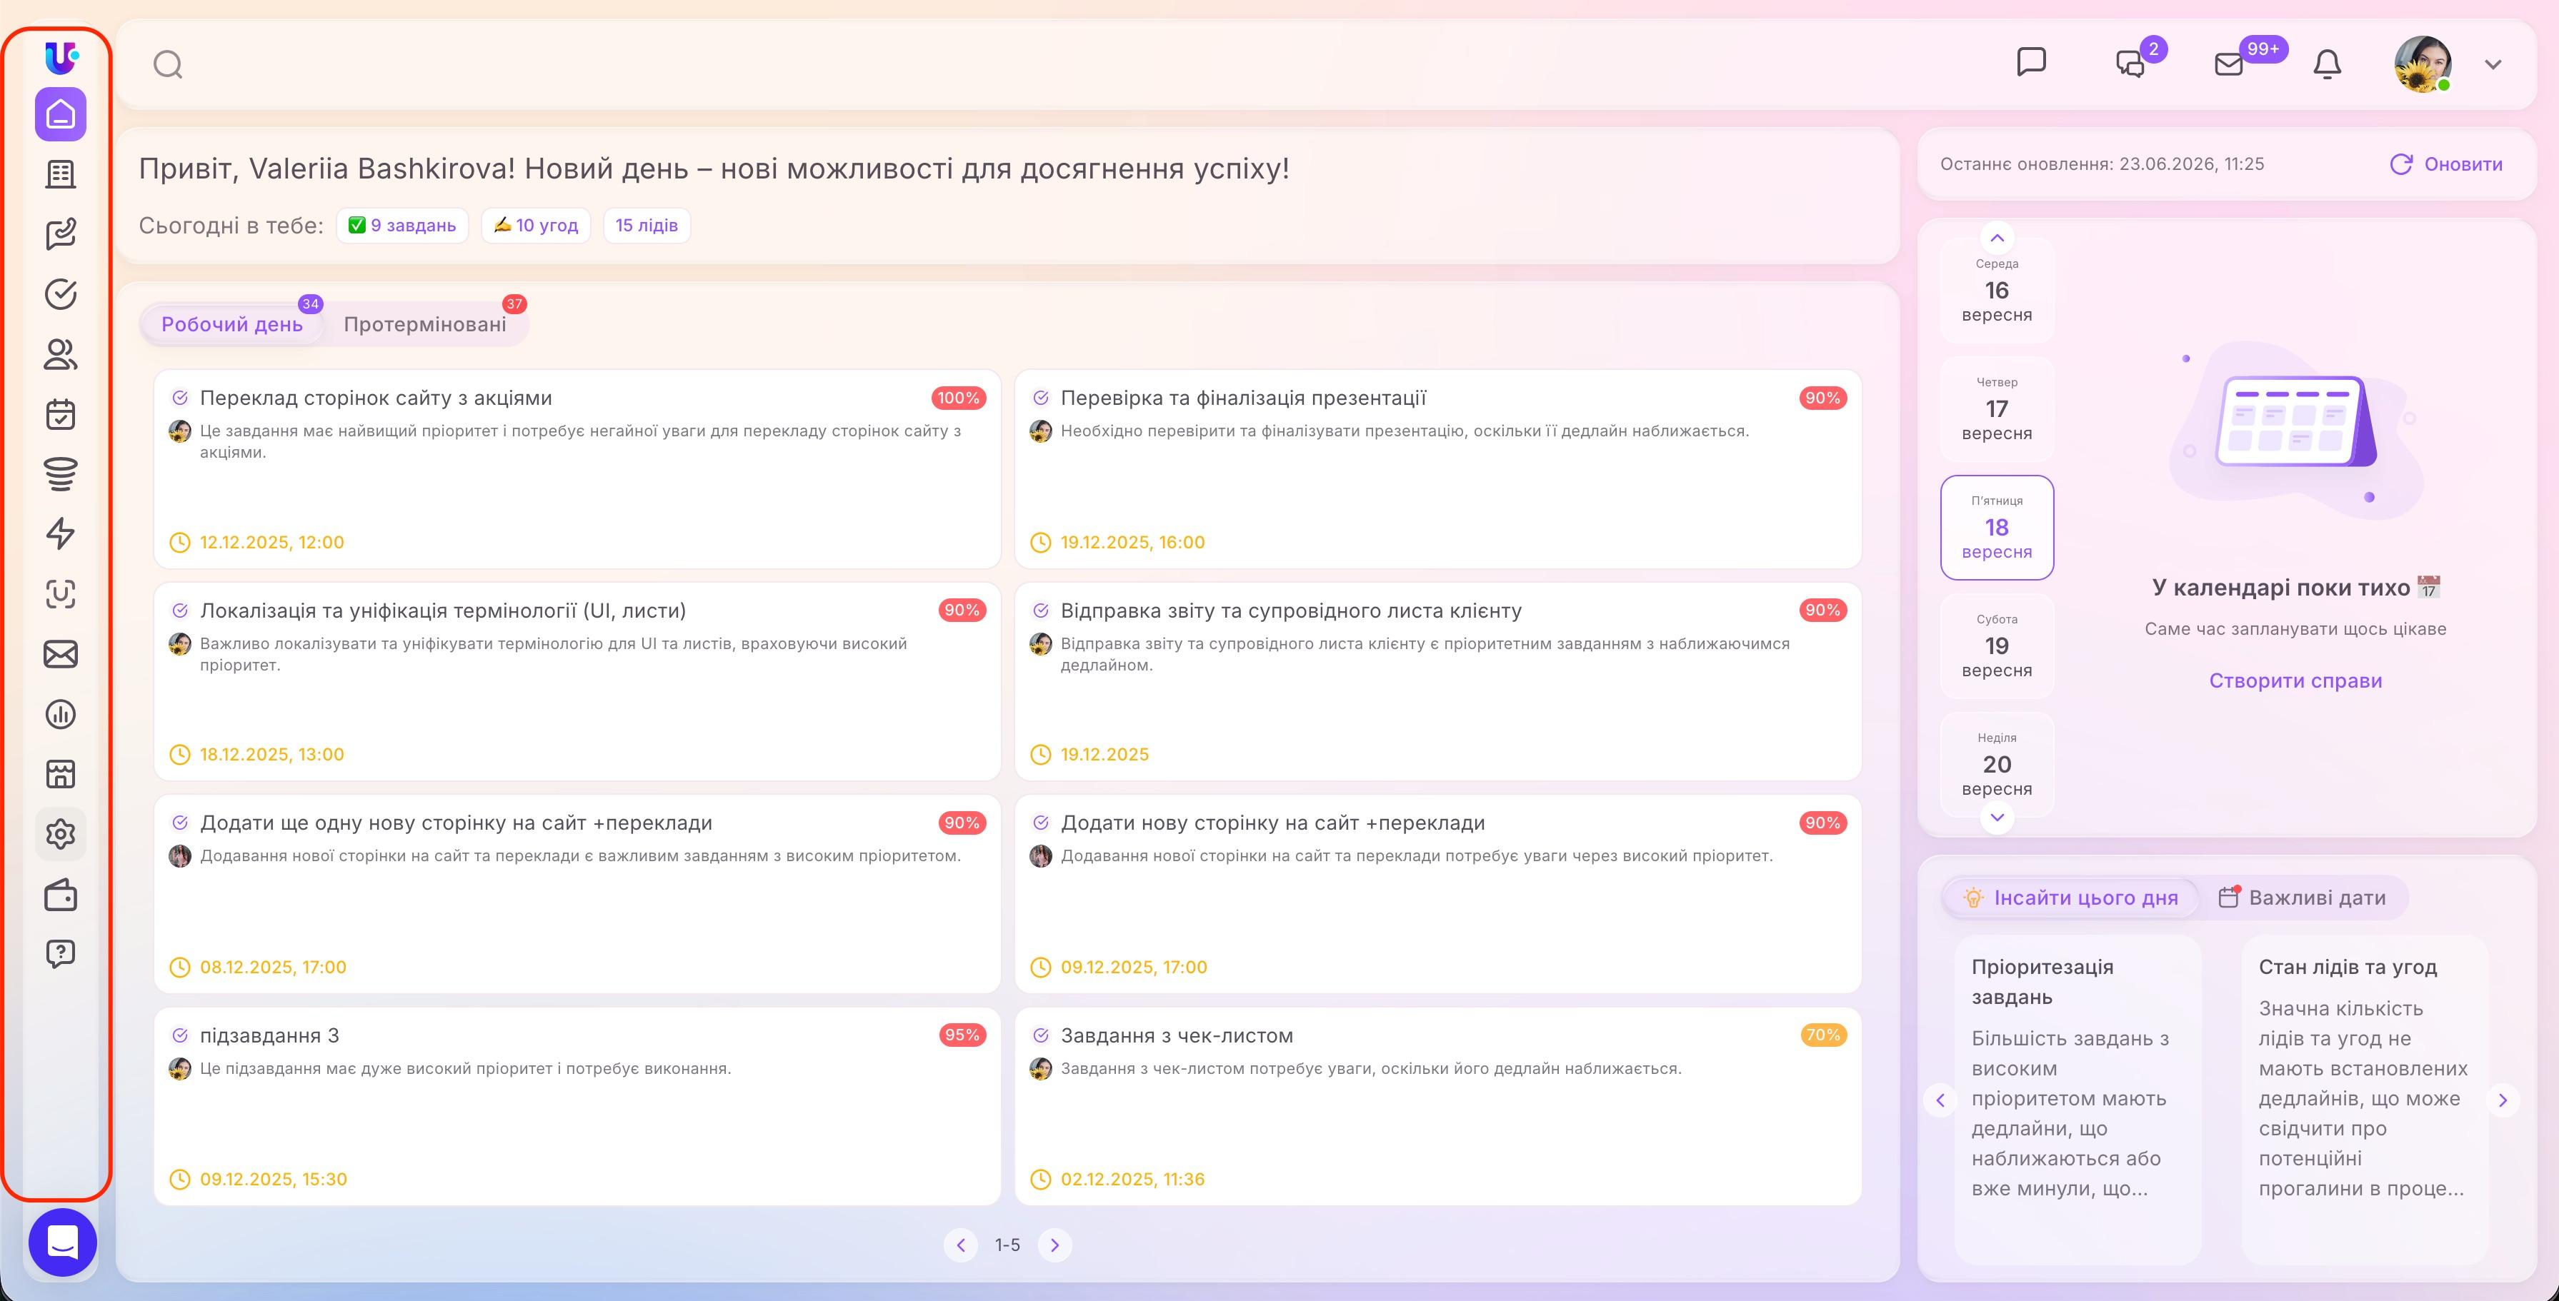Click the Створити справи link
The height and width of the screenshot is (1301, 2559).
(2295, 681)
